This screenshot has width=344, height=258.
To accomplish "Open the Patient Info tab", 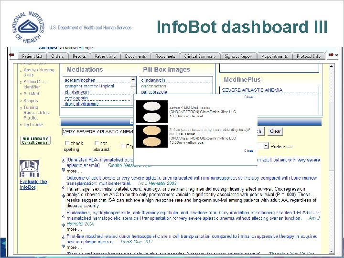I will (105, 56).
